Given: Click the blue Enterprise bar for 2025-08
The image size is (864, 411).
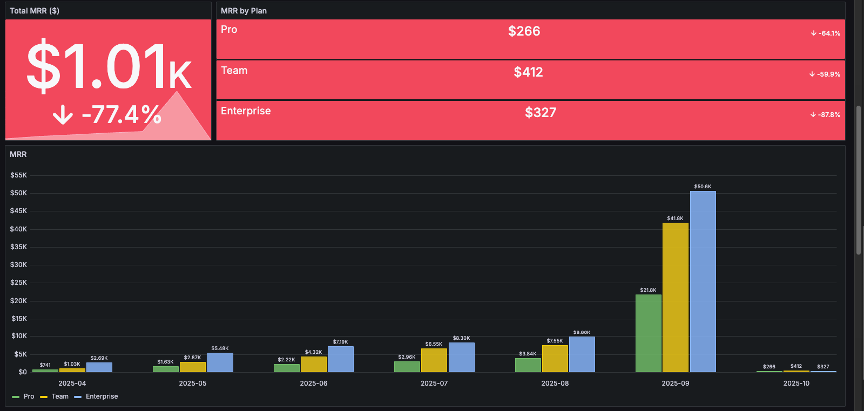Looking at the screenshot, I should 582,354.
